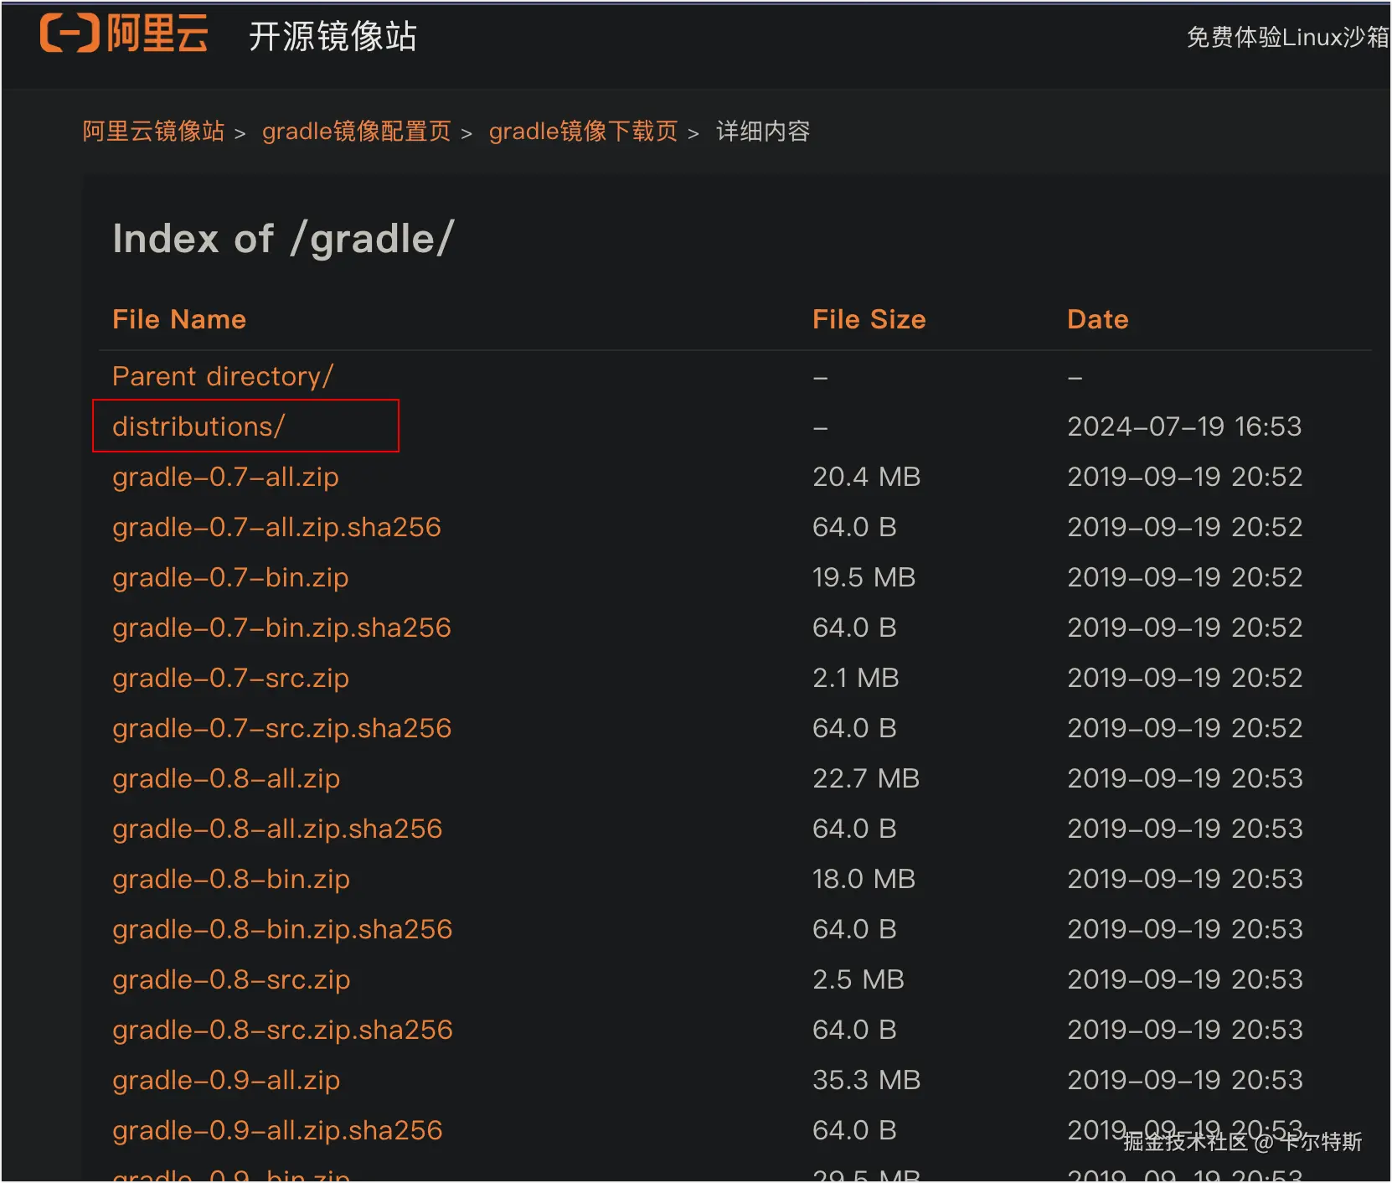Open gradle镜像配置页 breadcrumb
1392x1183 pixels.
[x=357, y=132]
